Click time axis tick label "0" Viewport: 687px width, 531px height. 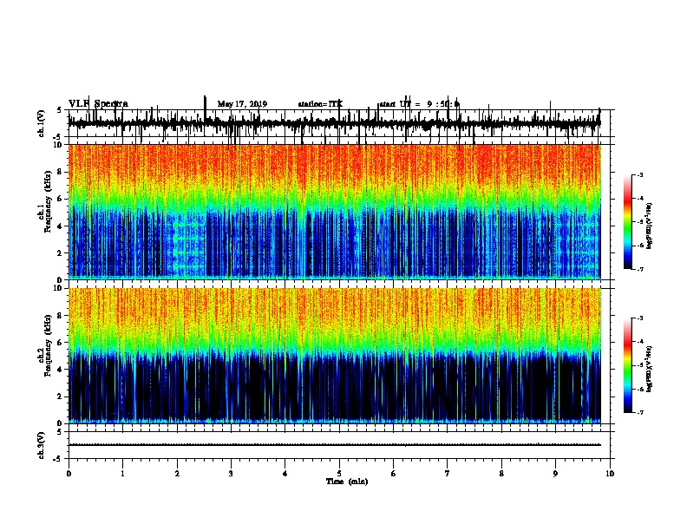tap(69, 474)
